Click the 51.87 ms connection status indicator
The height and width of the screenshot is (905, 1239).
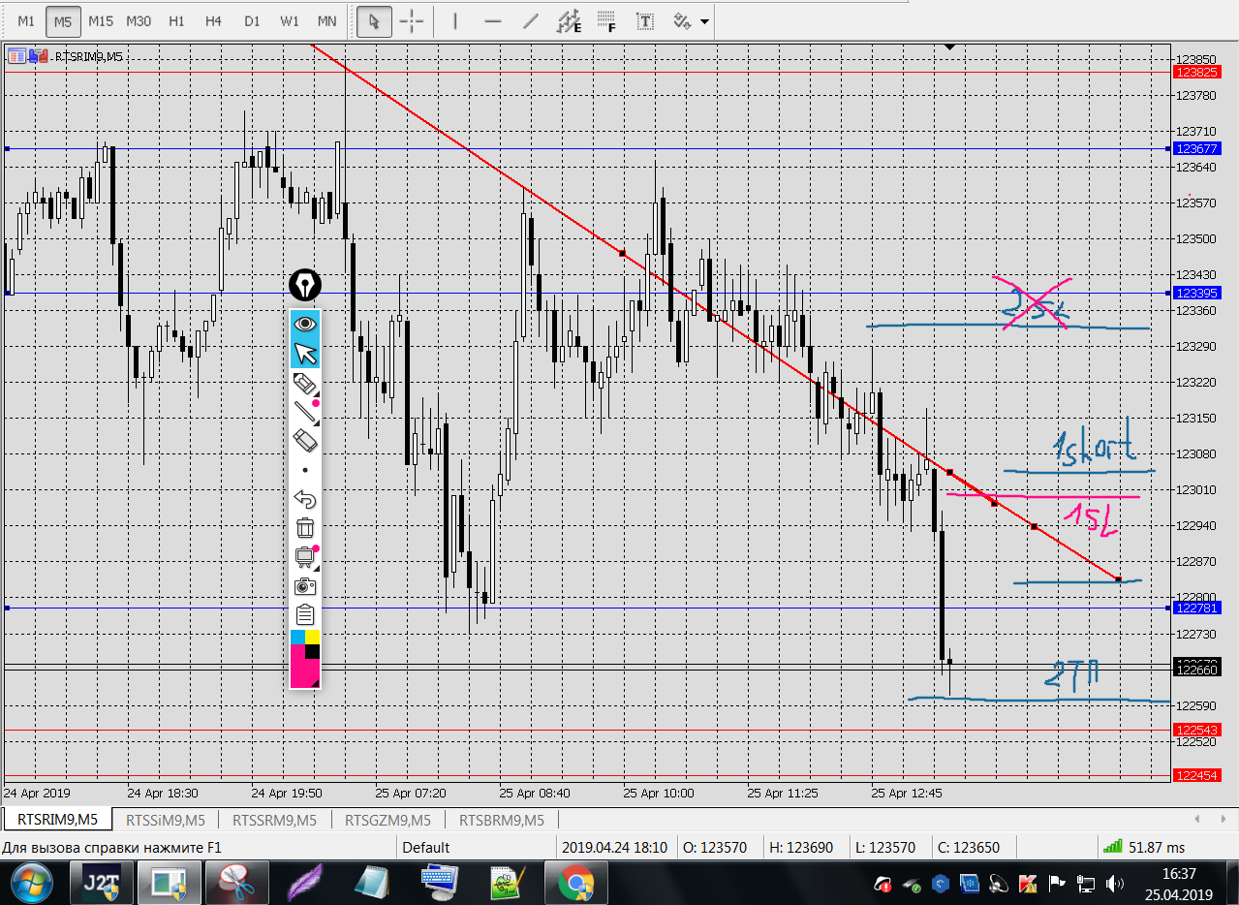click(x=1144, y=847)
